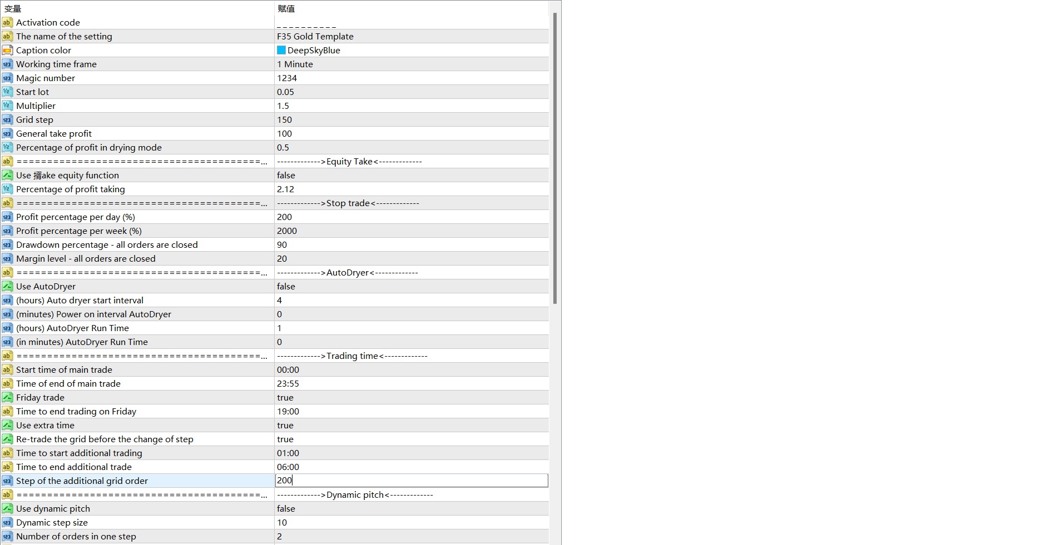The image size is (1051, 545).
Task: Select the 'true' value of Use extra time
Action: coord(285,425)
